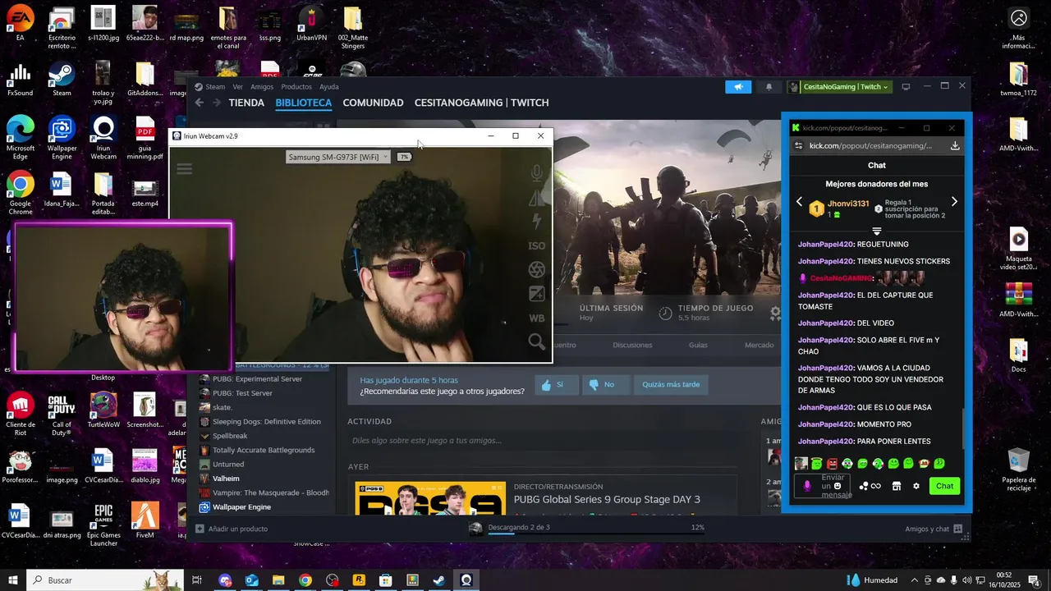1051x591 pixels.
Task: Open zoom magnifier in Iriun Webcam
Action: (536, 341)
